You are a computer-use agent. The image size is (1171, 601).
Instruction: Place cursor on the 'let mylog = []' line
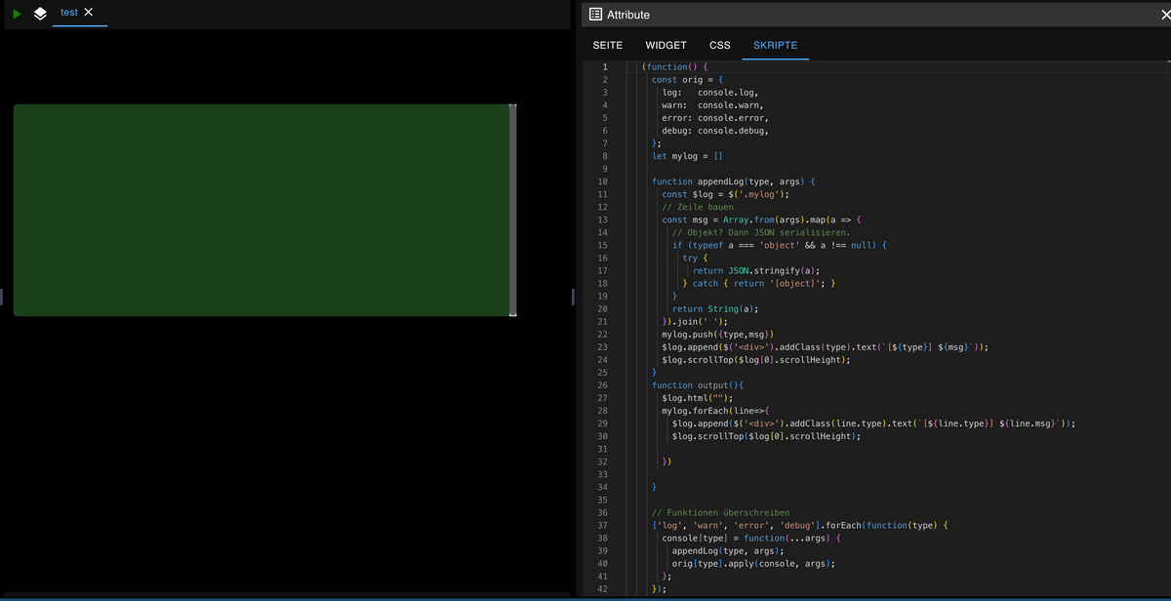pos(686,156)
